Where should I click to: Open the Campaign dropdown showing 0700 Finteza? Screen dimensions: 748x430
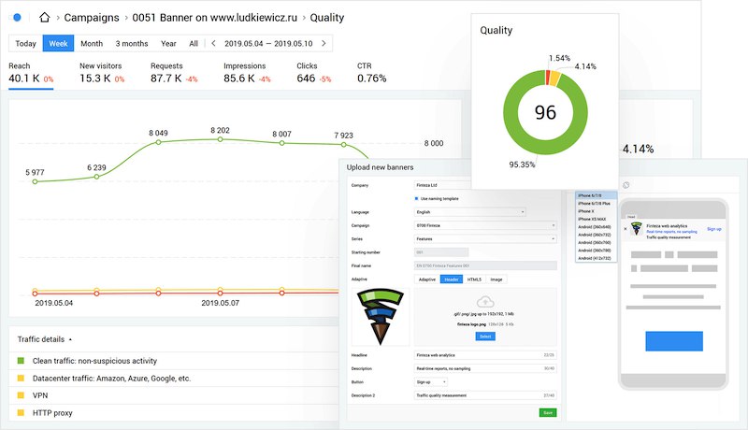click(x=485, y=225)
